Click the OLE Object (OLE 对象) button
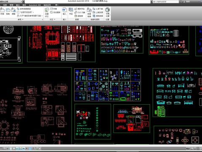Image resolution: width=202 pixels, height=152 pixels. [x=80, y=12]
